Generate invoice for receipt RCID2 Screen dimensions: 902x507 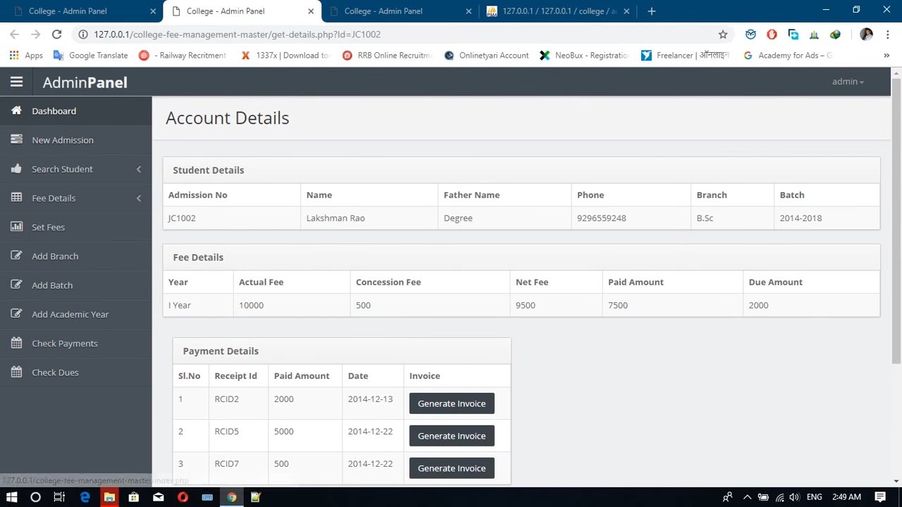click(x=452, y=403)
